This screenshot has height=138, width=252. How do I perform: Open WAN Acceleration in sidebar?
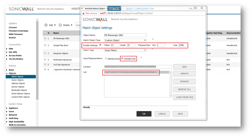click(x=17, y=125)
